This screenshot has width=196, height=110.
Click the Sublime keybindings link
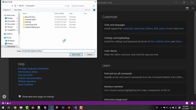160,42
